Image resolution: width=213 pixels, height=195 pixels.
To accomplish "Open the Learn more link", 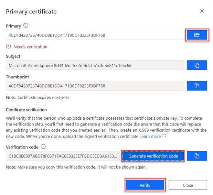I will [150, 137].
